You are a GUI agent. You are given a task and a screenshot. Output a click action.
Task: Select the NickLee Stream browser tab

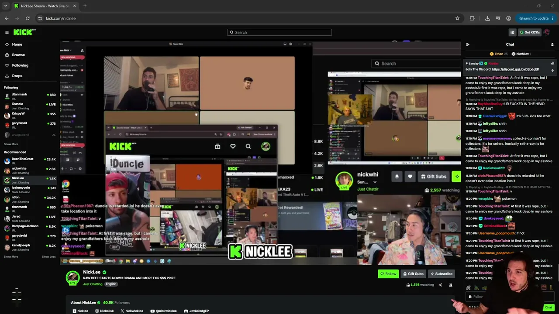click(45, 6)
